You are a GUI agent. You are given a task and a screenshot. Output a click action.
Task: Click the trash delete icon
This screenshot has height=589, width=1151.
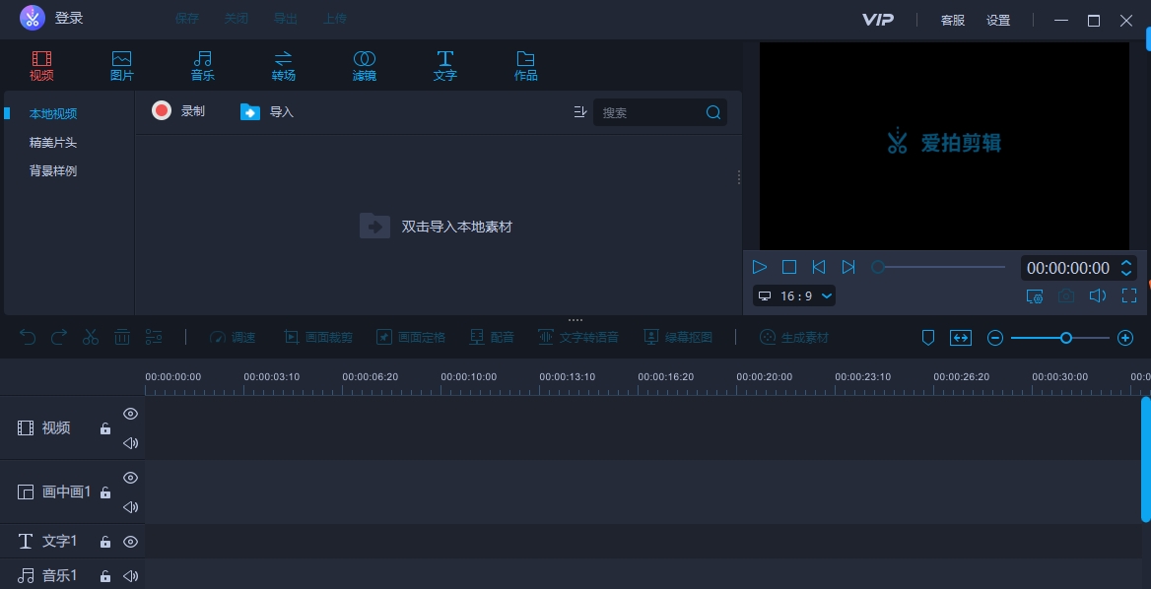coord(122,337)
